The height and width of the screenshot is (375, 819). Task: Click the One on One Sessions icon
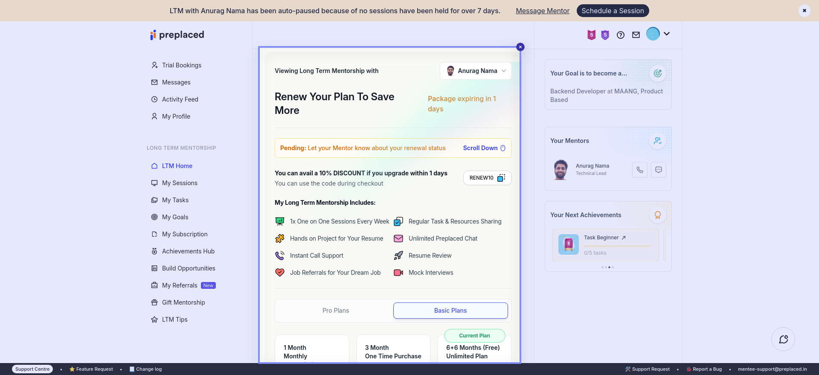(x=280, y=221)
